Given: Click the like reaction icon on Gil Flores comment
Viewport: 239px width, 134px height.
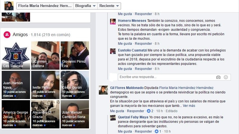Looking at the screenshot, I should pos(149,111).
